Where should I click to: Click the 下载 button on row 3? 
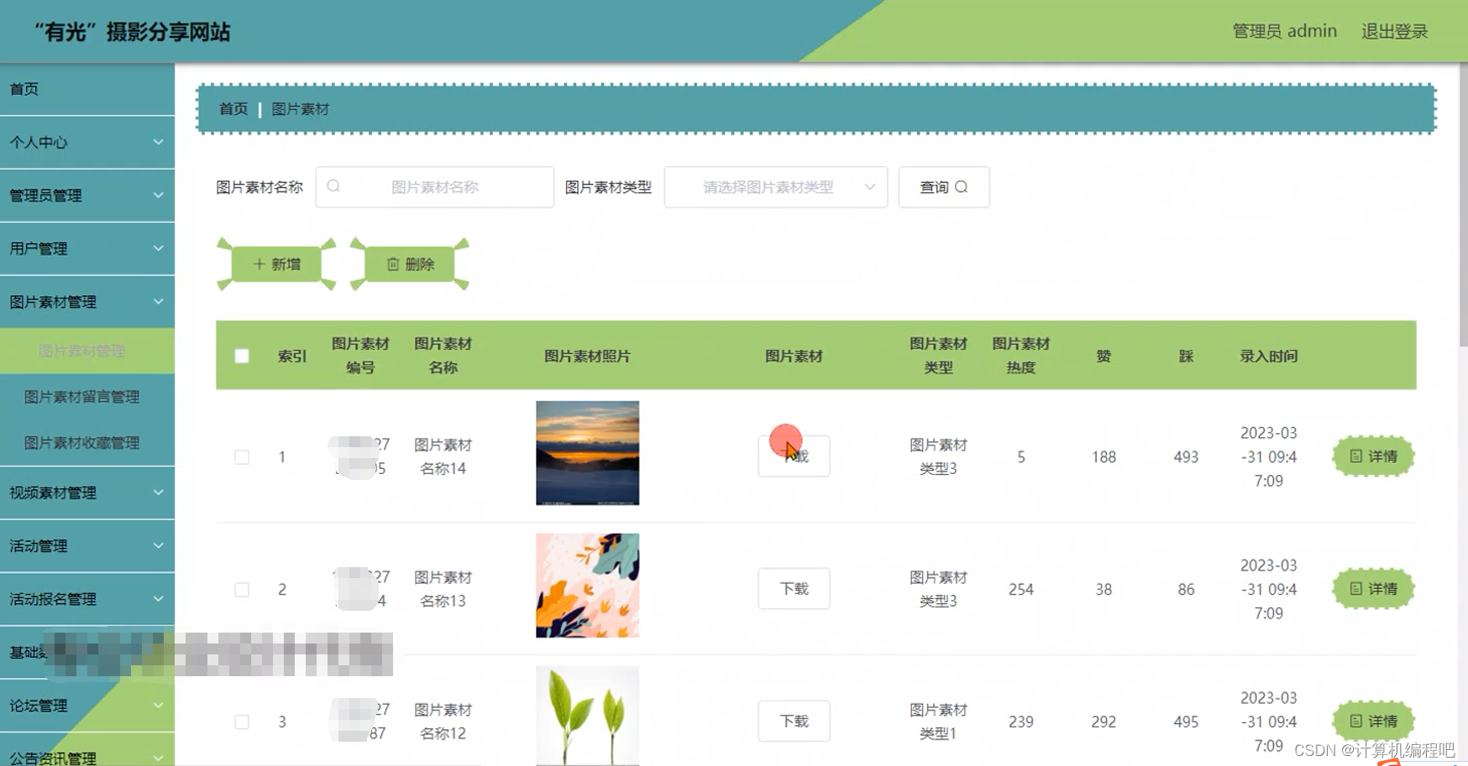793,721
